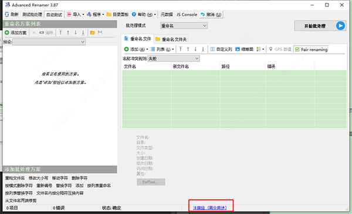Click the green 添加方案 plus icon
Viewport: 352px width, 214px height.
point(7,33)
